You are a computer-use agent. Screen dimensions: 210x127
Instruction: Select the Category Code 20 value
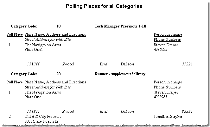tap(58, 74)
